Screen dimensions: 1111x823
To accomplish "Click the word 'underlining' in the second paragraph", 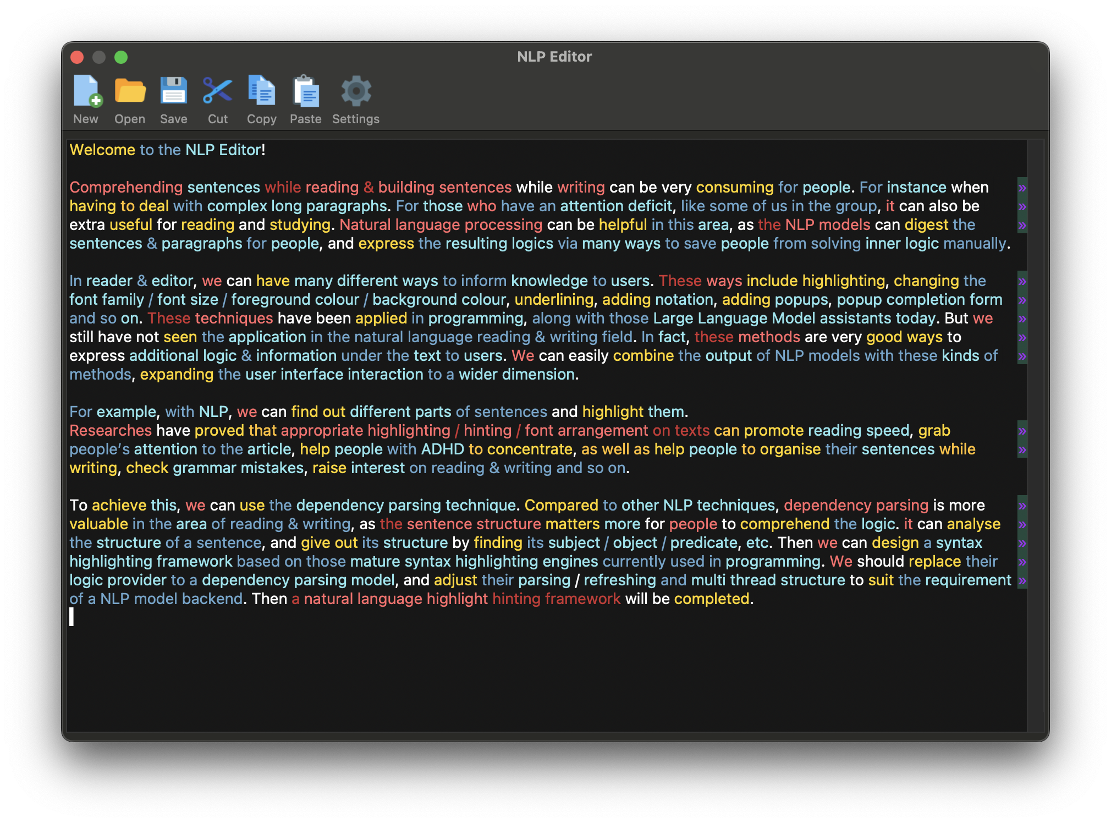I will [x=554, y=300].
